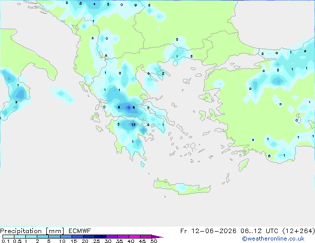The height and width of the screenshot is (243, 315).
Task: Click the '50' legend scale label
Action: [x=154, y=241]
